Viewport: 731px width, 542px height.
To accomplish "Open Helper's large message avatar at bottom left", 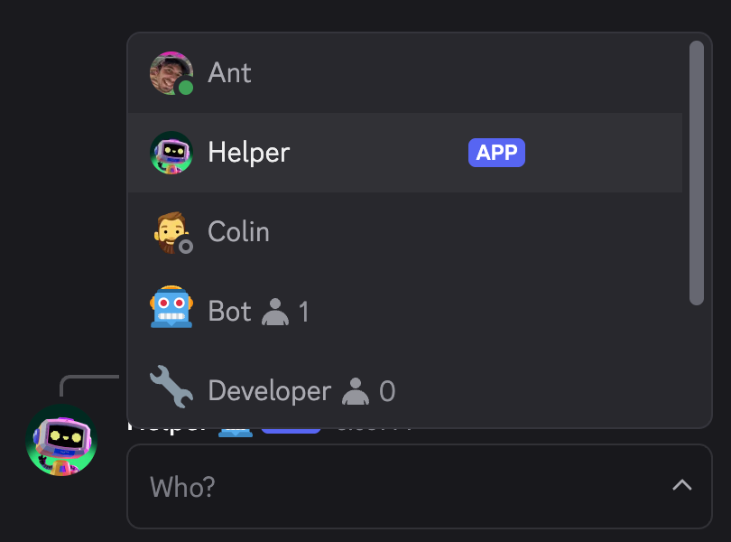I will [x=61, y=441].
